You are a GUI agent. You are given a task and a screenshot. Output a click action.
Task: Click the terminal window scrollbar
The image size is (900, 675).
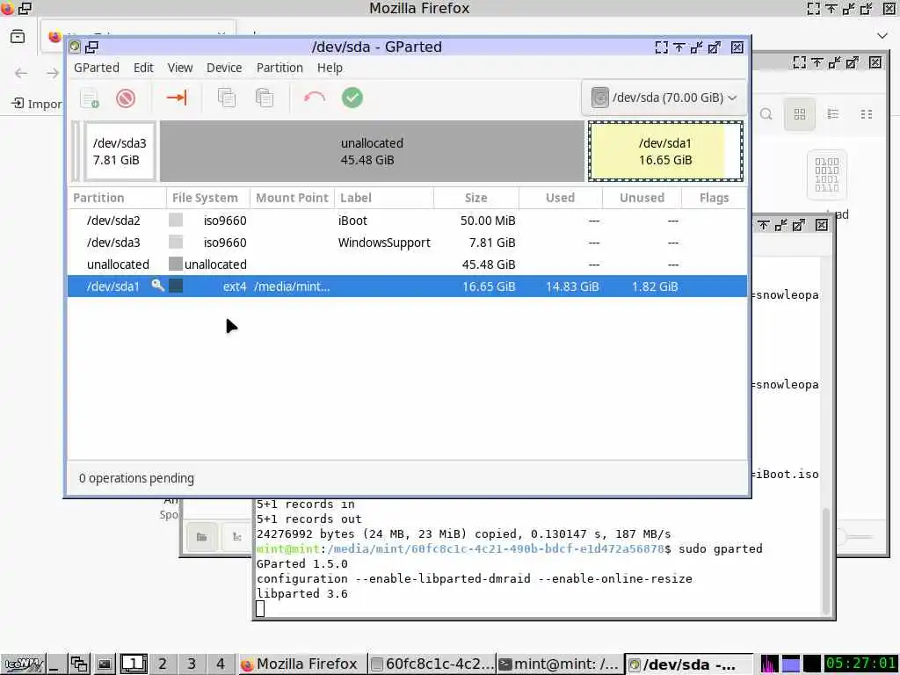tap(826, 561)
